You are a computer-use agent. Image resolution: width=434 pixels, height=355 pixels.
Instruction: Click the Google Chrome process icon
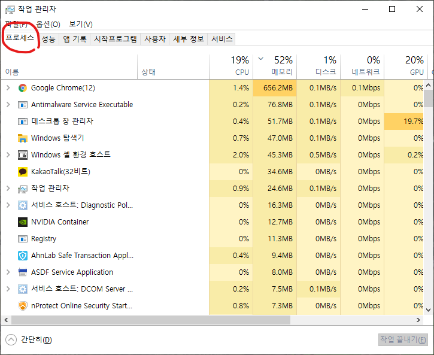tap(23, 88)
